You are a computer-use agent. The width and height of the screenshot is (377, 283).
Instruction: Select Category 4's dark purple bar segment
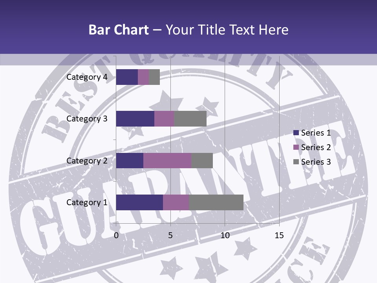[x=127, y=77]
